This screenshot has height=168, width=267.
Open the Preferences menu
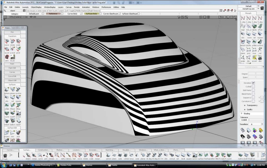coord(106,7)
